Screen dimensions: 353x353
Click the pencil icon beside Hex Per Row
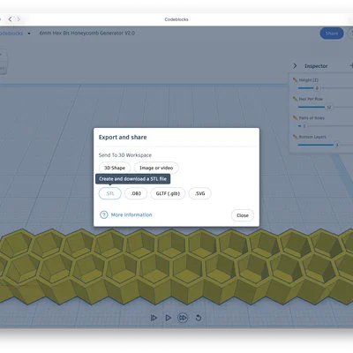tap(295, 99)
